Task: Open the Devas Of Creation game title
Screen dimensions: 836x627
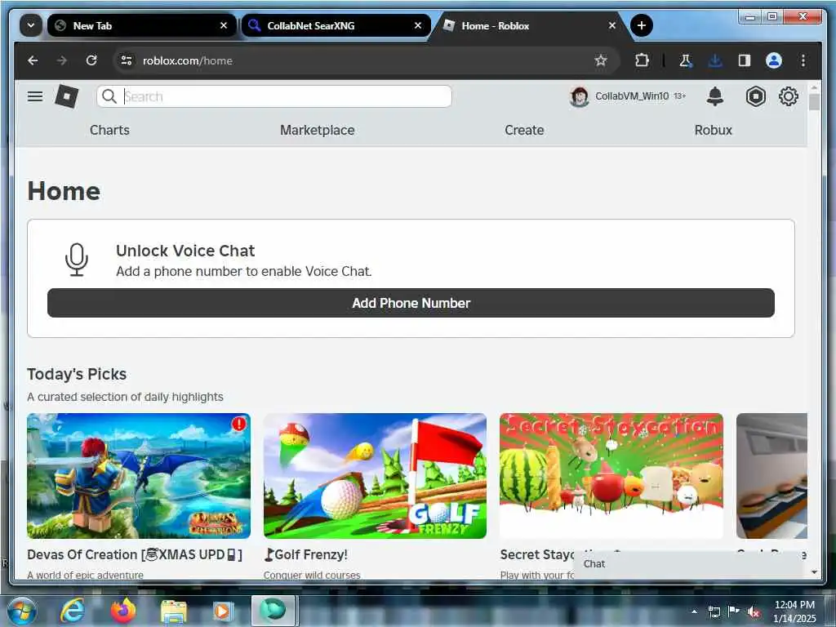Action: click(135, 554)
